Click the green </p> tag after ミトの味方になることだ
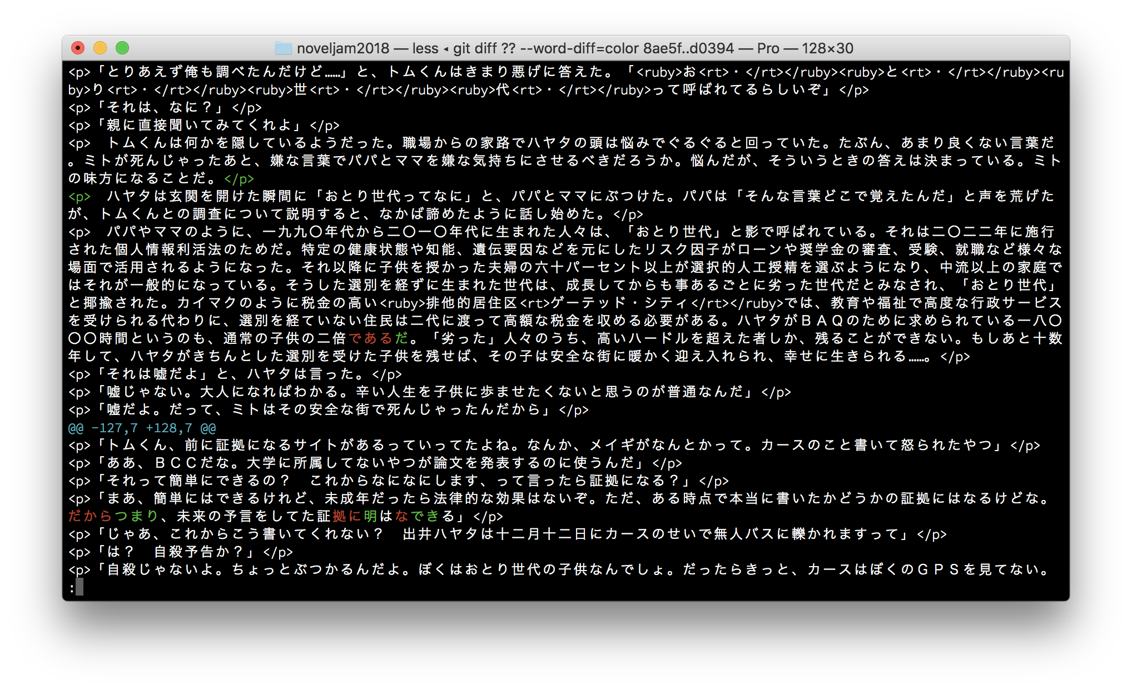This screenshot has width=1132, height=690. (x=240, y=178)
